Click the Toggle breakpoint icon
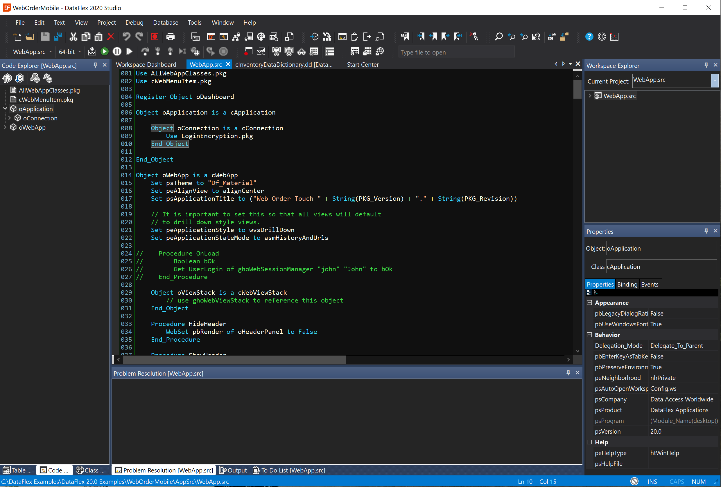 coord(248,51)
